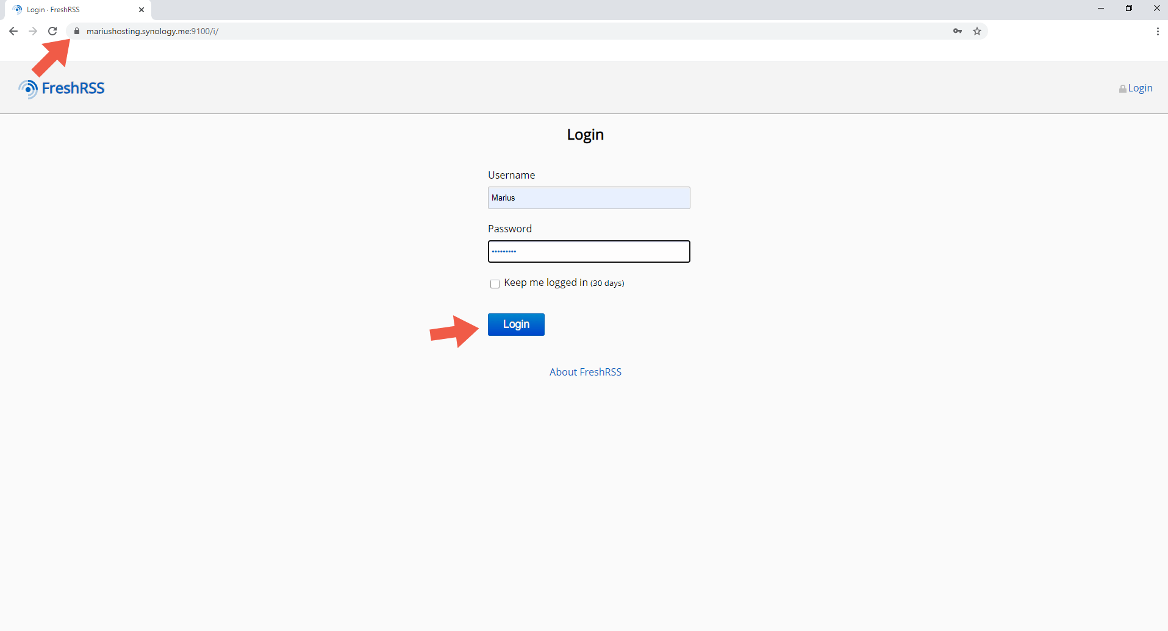Click the blue Login button

point(516,324)
